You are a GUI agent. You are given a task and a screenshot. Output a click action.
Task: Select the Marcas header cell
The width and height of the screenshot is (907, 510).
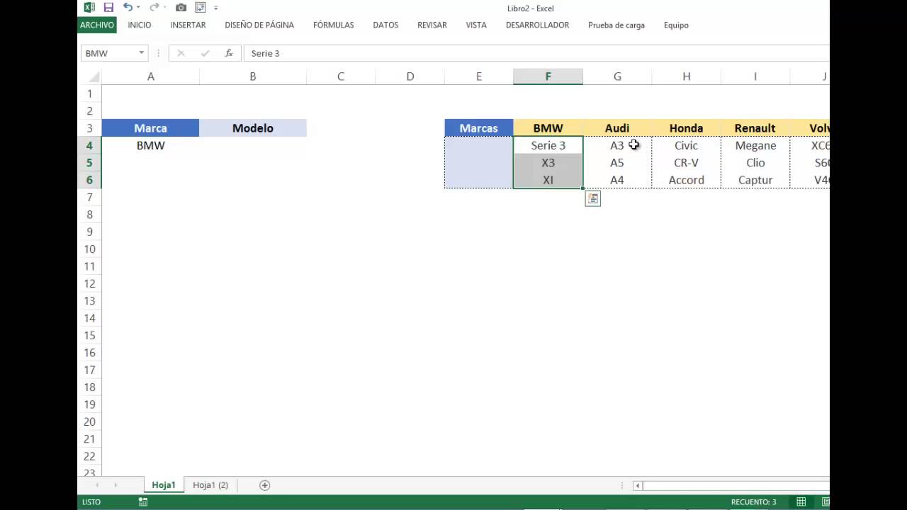[x=478, y=128]
